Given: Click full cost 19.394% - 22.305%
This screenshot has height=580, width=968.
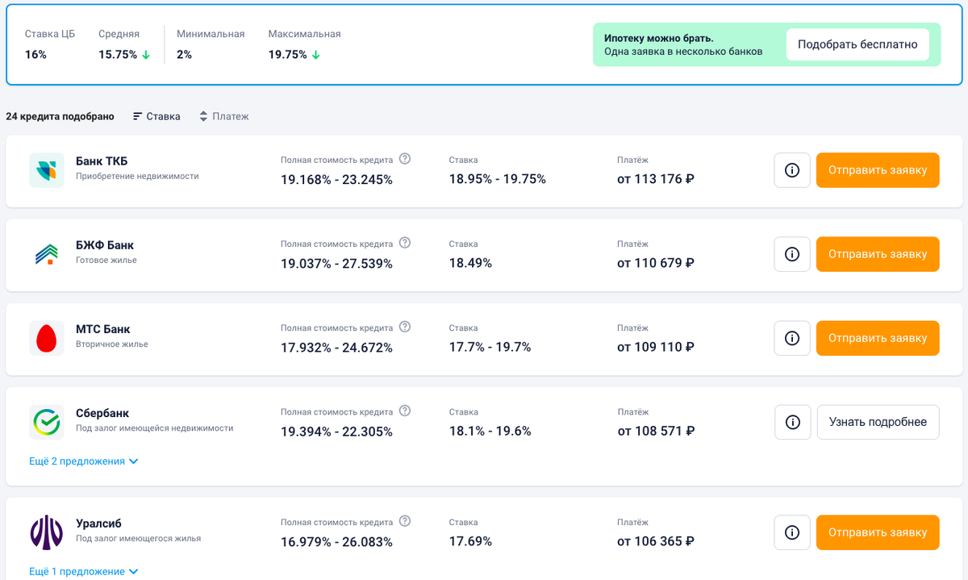Looking at the screenshot, I should tap(337, 431).
